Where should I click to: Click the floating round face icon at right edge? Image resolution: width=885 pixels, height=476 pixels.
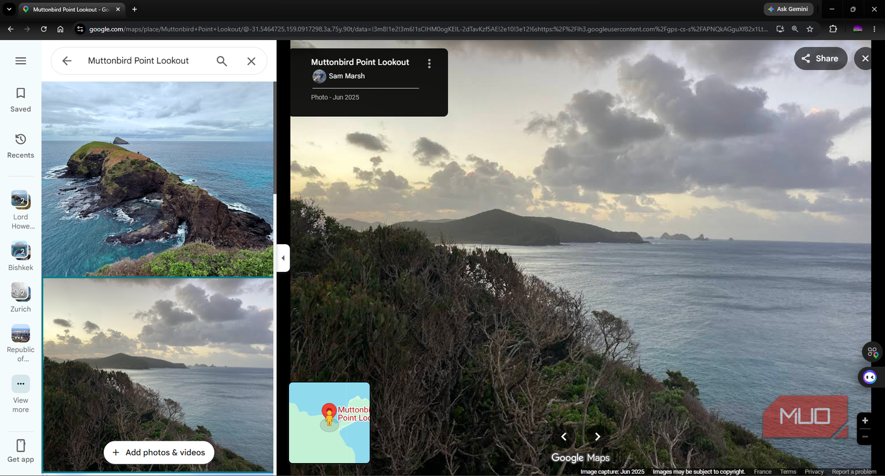870,377
